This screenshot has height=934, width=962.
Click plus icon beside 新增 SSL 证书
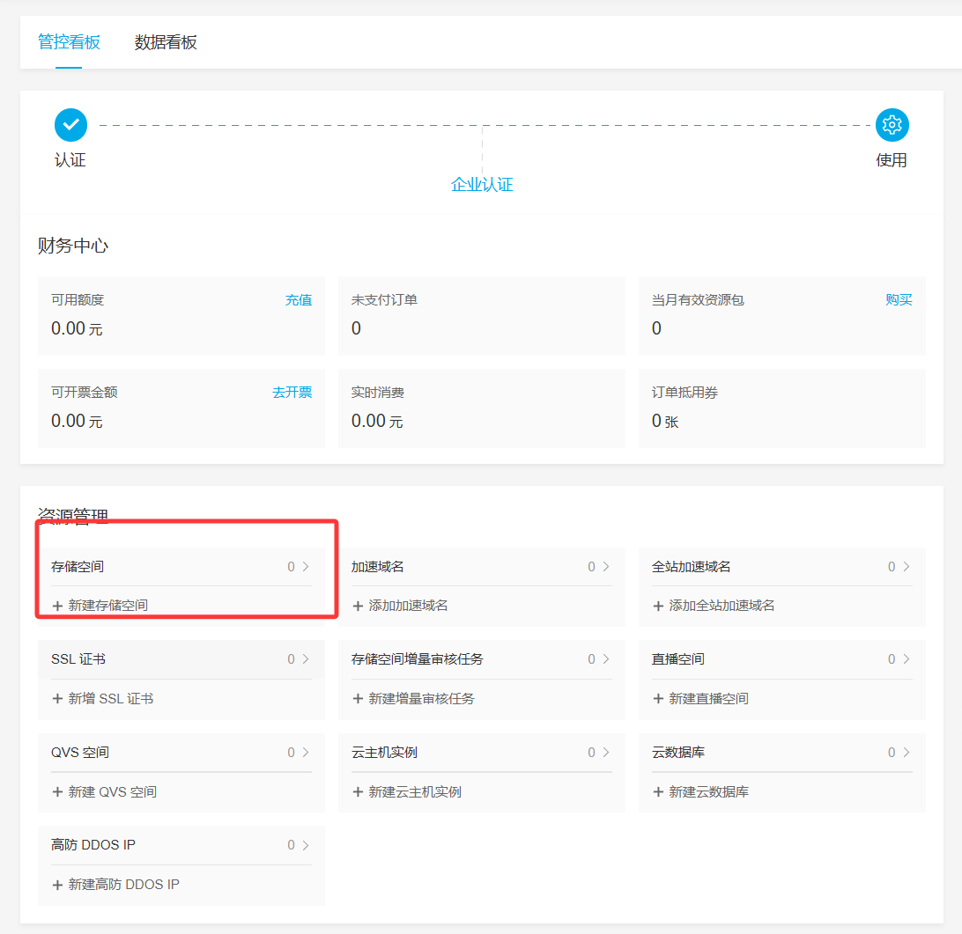(57, 698)
